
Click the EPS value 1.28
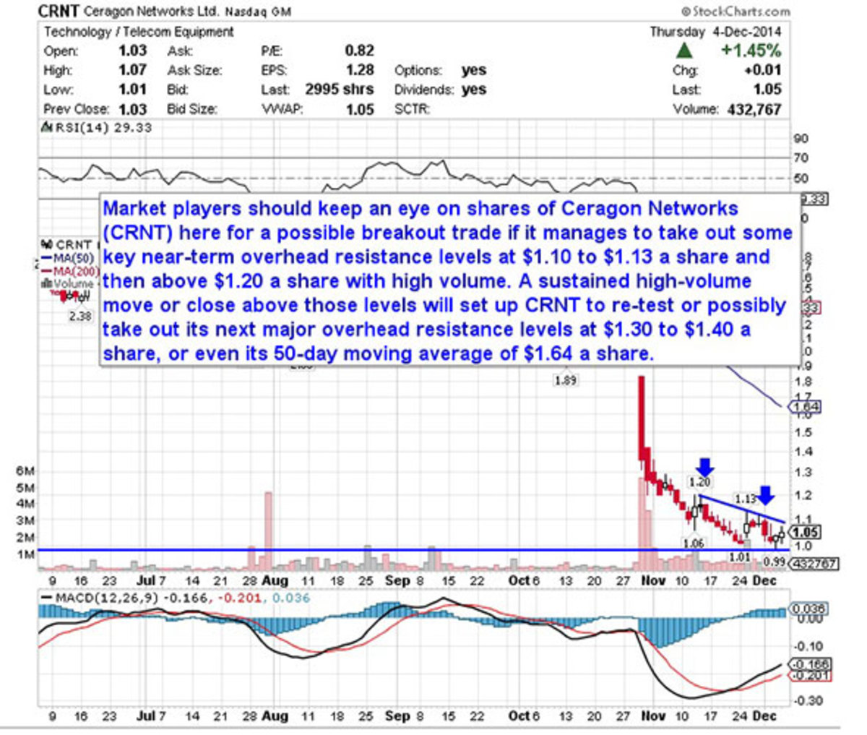359,71
